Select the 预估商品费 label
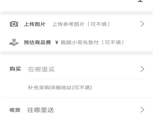The image size is (154, 117). 37,42
